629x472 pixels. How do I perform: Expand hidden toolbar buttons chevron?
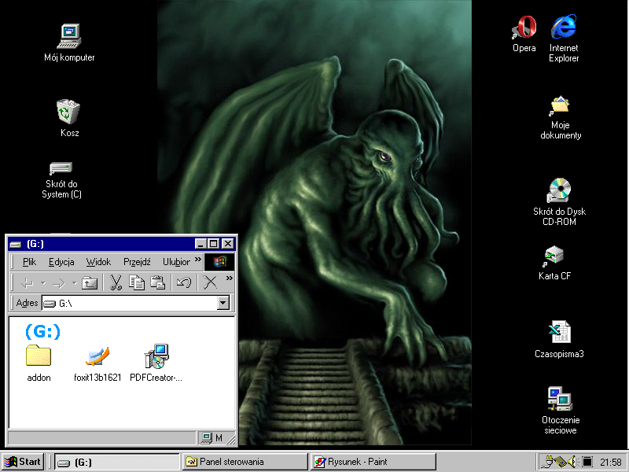[229, 278]
